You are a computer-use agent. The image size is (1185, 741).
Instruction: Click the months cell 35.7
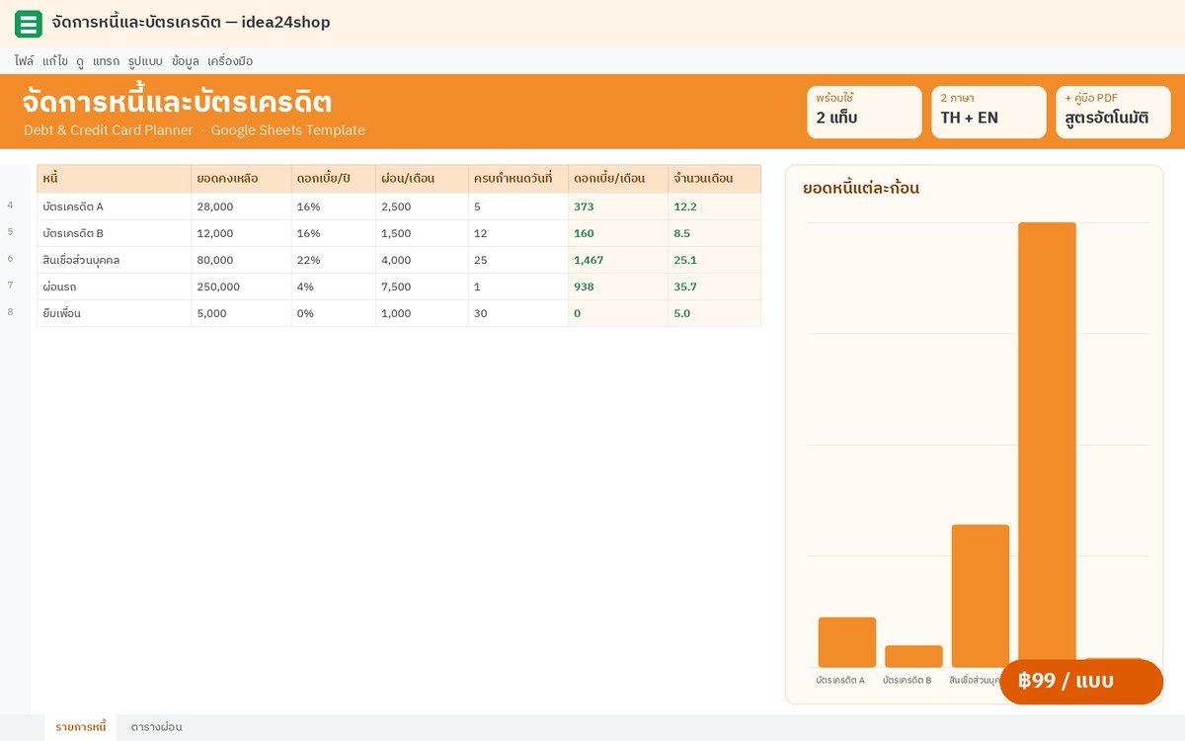click(715, 287)
